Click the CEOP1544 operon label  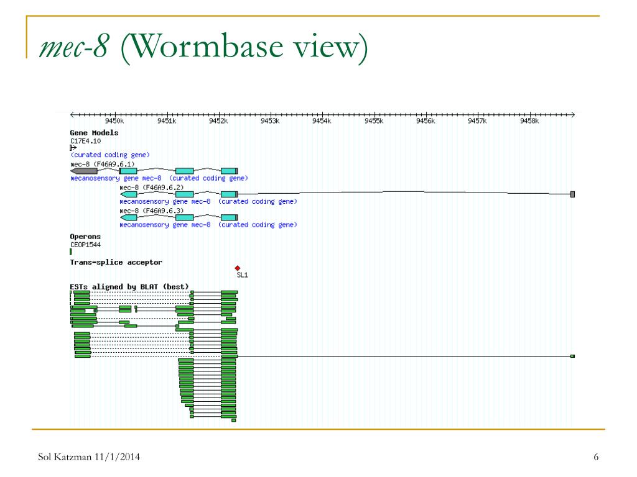pyautogui.click(x=85, y=245)
